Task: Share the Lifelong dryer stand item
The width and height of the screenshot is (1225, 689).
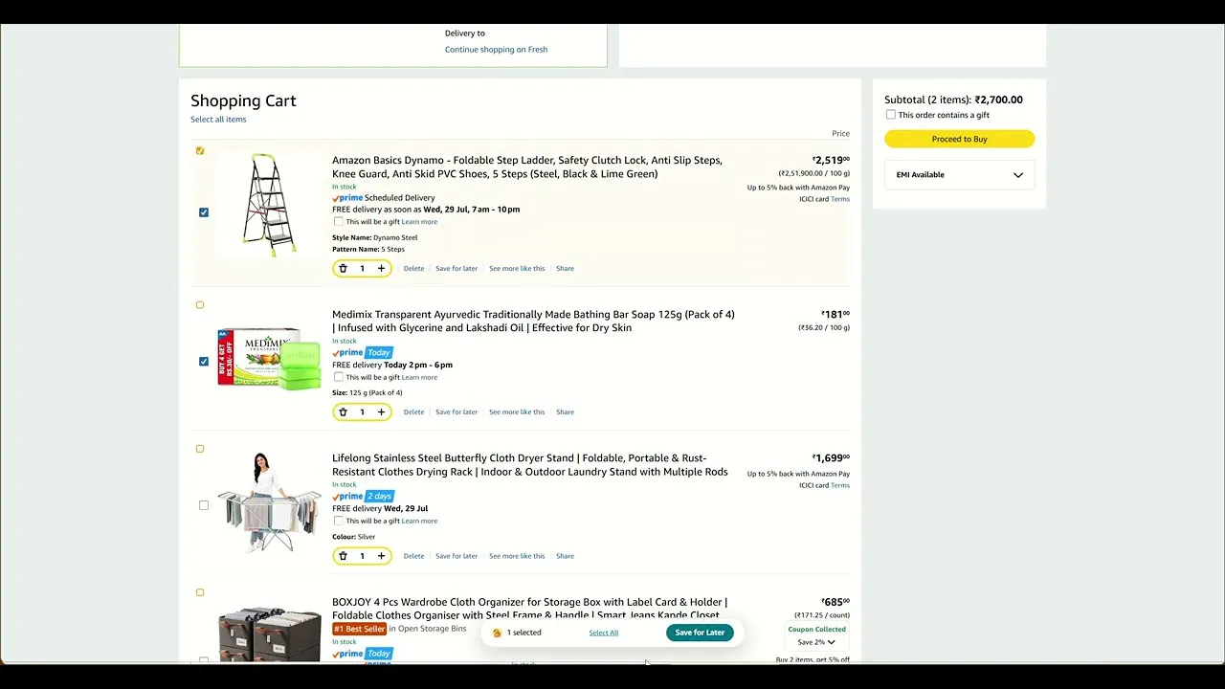Action: coord(566,556)
